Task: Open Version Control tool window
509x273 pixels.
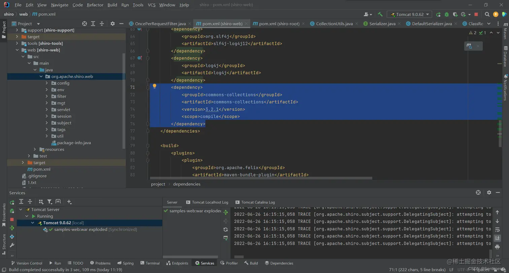Action: click(x=26, y=263)
